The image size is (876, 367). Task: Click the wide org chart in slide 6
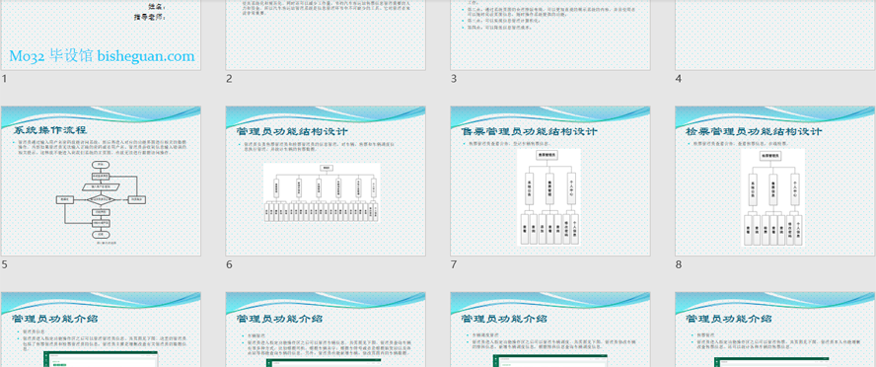322,192
